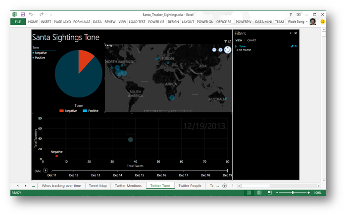Click the Positive legend swatch below pie

click(85, 111)
